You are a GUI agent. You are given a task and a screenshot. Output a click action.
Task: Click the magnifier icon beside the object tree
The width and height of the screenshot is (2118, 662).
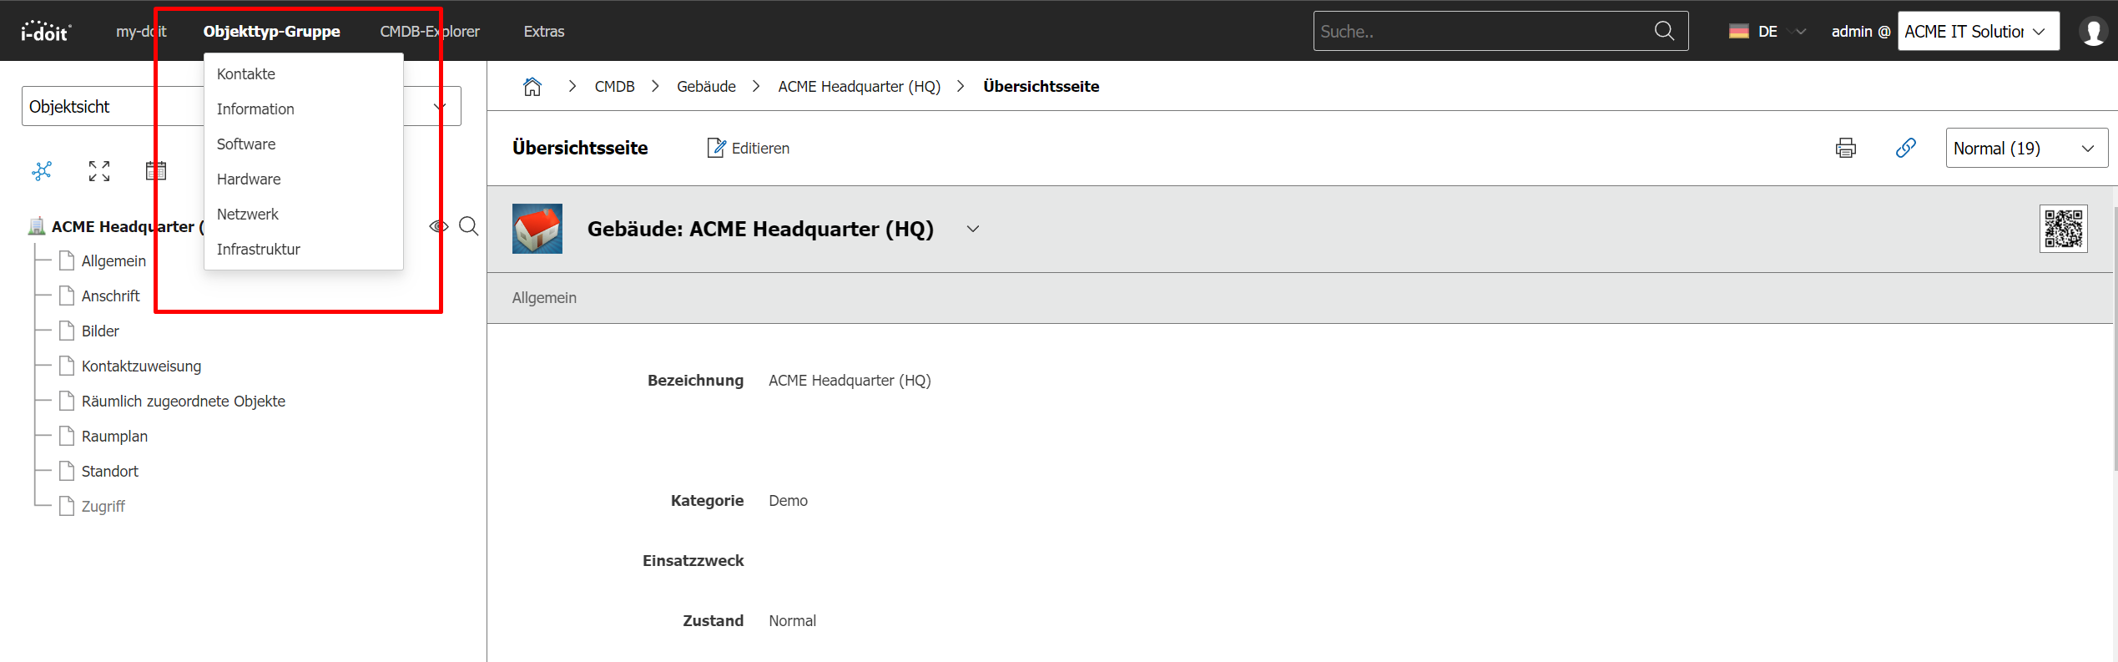[x=469, y=226]
